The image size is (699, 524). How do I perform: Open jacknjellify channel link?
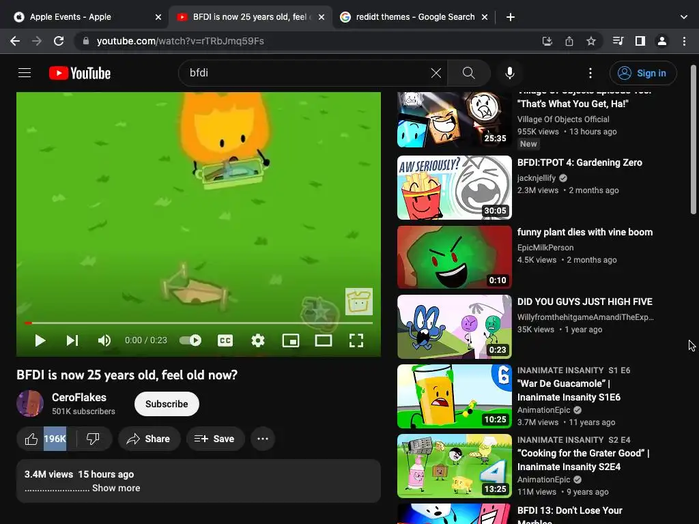click(537, 178)
